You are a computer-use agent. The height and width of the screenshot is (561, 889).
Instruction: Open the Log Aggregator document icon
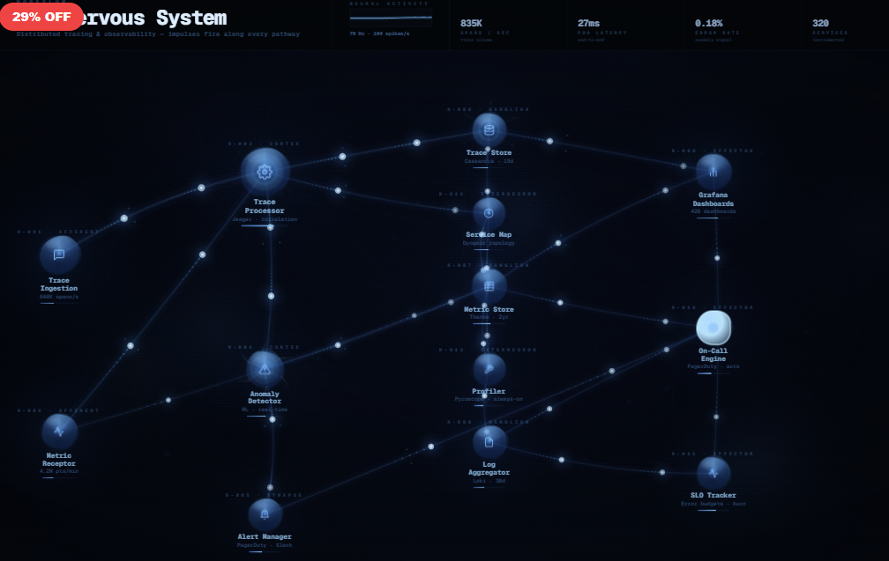pos(490,440)
